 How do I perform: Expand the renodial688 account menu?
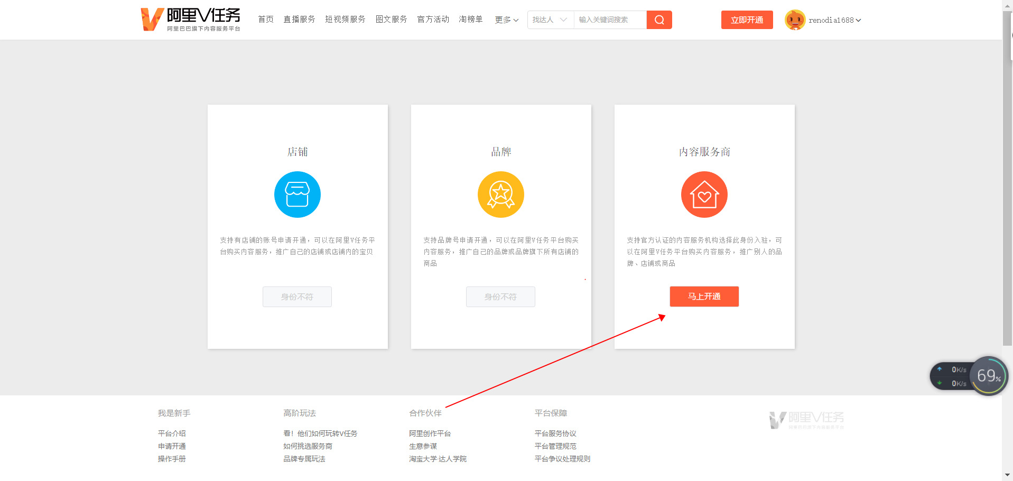[x=835, y=20]
